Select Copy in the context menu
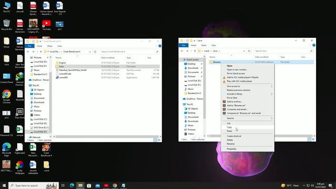Image resolution: width=336 pixels, height=189 pixels. pos(247,127)
